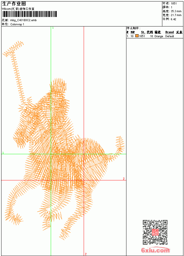Click the green marker 1 at top
This screenshot has width=184, height=256.
point(53,28)
